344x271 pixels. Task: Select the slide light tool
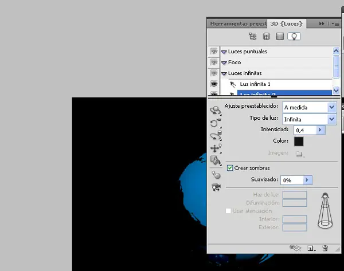[x=216, y=148]
